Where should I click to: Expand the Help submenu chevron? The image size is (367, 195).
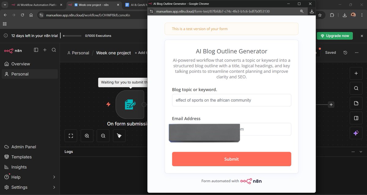click(x=54, y=177)
